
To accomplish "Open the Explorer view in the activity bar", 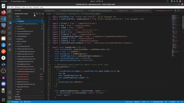I will (9, 11).
